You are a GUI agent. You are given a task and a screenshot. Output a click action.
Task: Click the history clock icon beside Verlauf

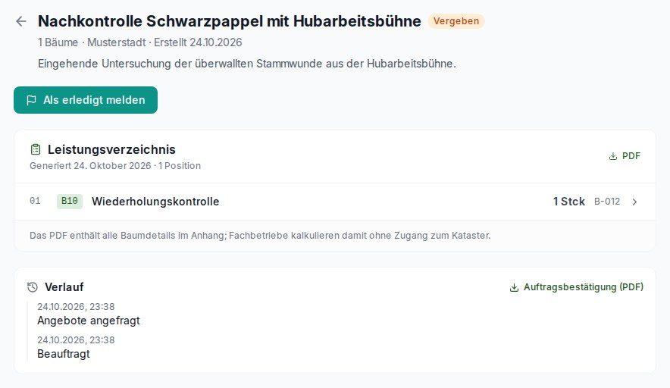(33, 287)
